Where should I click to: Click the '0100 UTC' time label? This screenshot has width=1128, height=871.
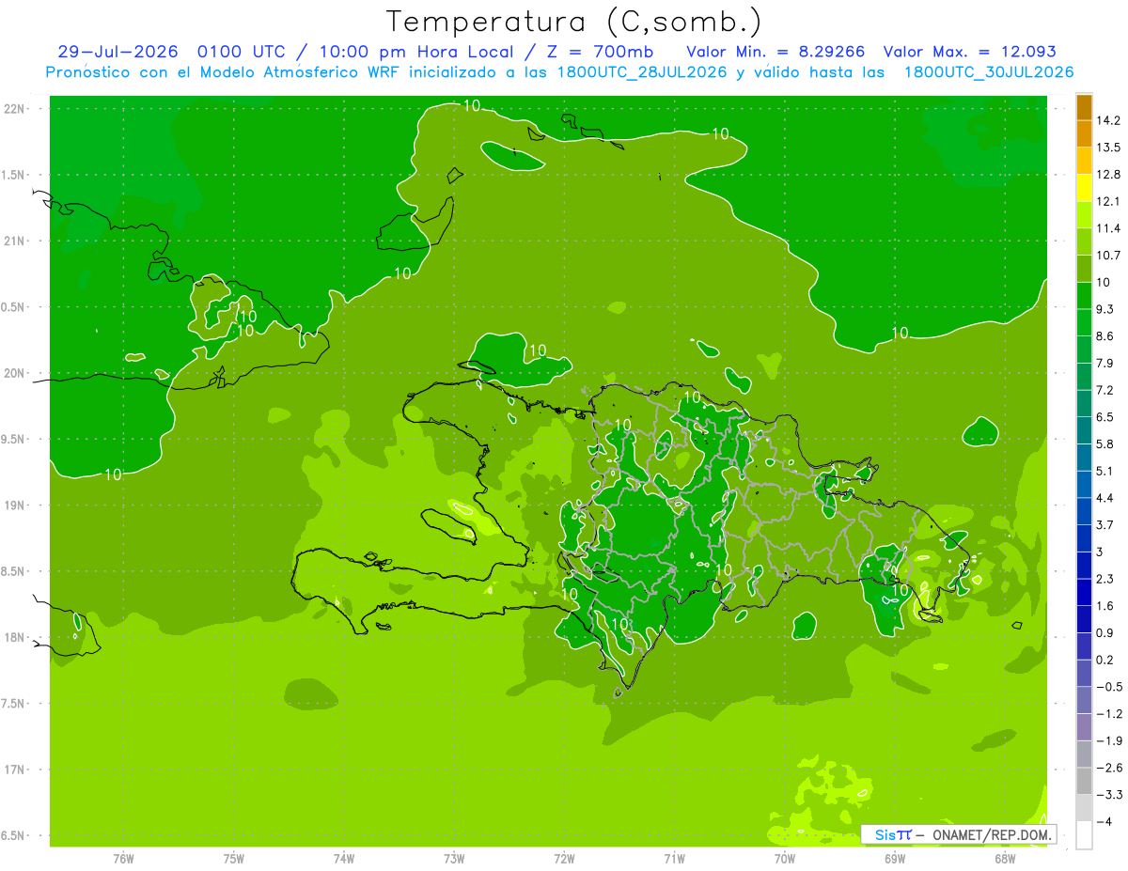(x=241, y=52)
